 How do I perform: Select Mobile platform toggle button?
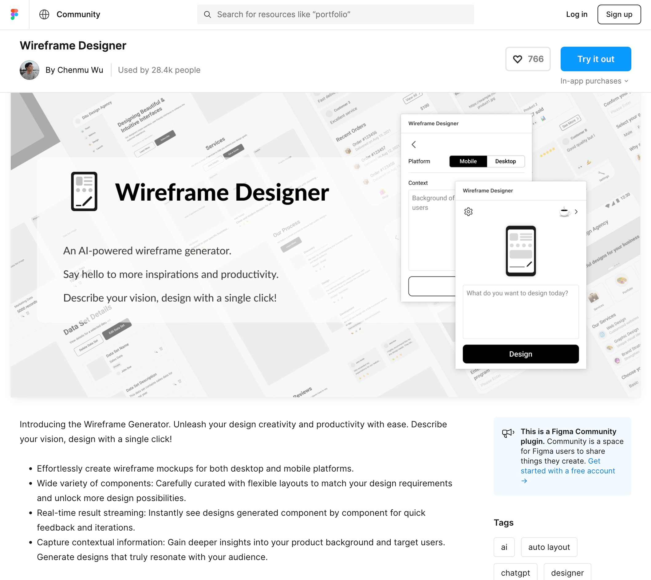pyautogui.click(x=468, y=161)
